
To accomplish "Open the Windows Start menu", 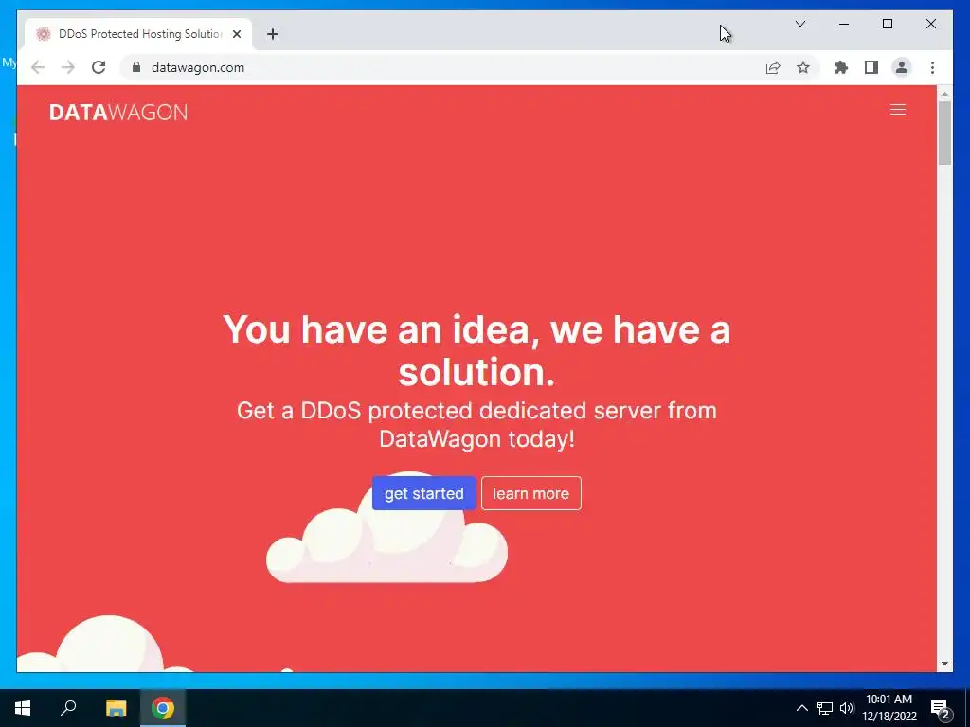I will click(23, 708).
